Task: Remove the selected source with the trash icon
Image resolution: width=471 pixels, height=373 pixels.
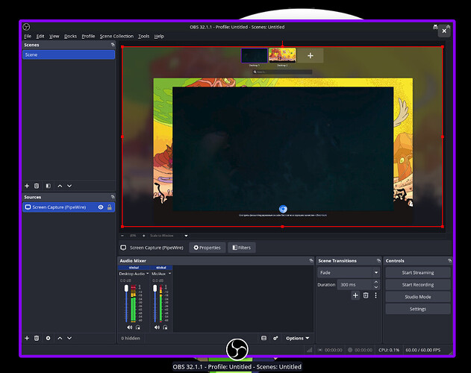Action: pos(37,338)
